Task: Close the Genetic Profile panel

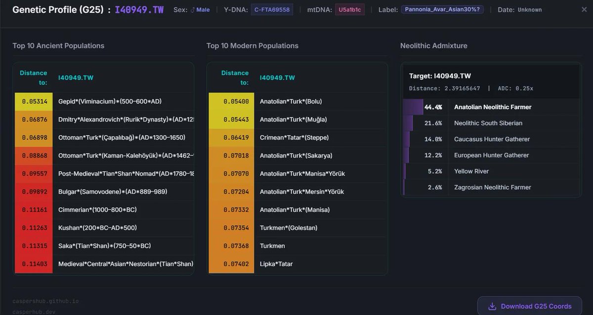Action: click(x=584, y=9)
